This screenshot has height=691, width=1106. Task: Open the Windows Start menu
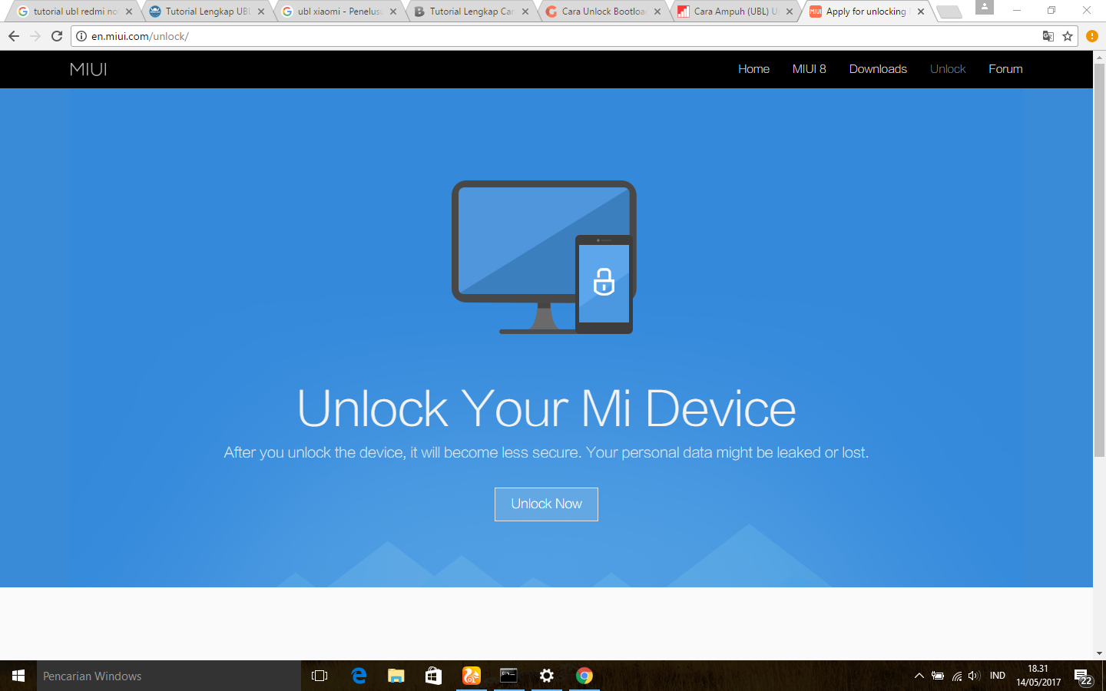(x=18, y=676)
